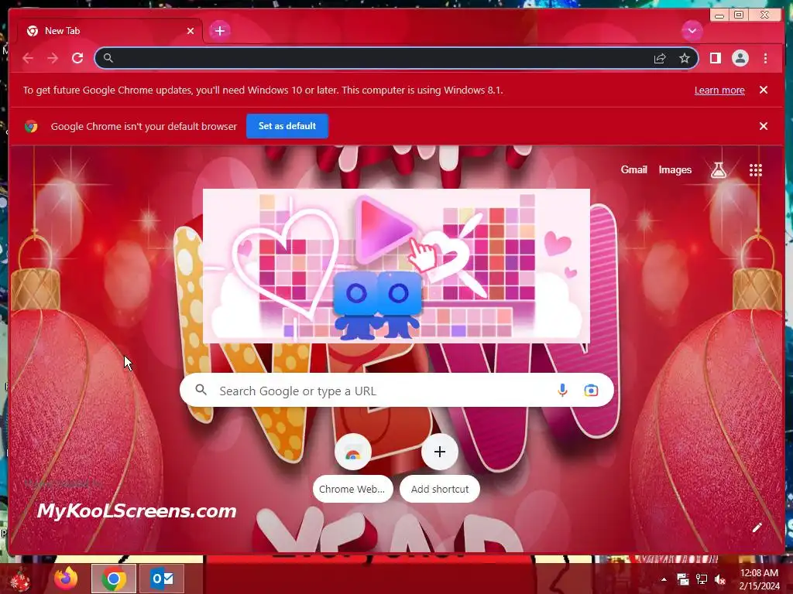
Task: Click the Search Google or type a URL box
Action: [396, 391]
